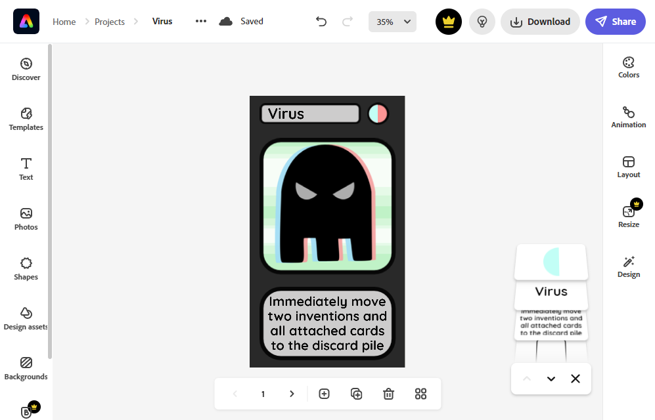The image size is (655, 420).
Task: Open the page grid view
Action: 420,394
